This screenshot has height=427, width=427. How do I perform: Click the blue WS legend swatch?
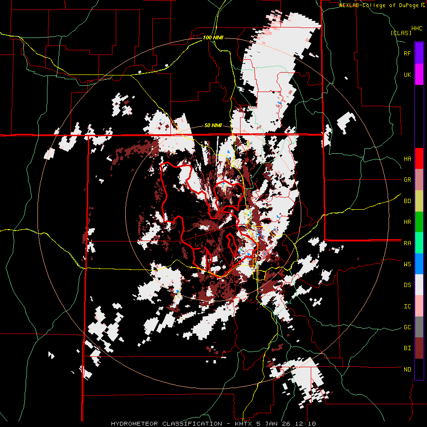click(419, 264)
